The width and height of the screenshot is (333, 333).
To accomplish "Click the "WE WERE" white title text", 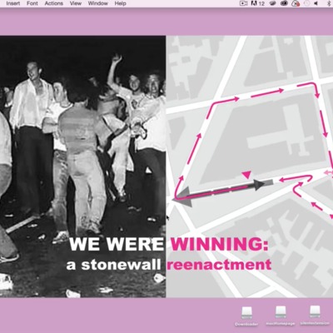I will pos(117,245).
